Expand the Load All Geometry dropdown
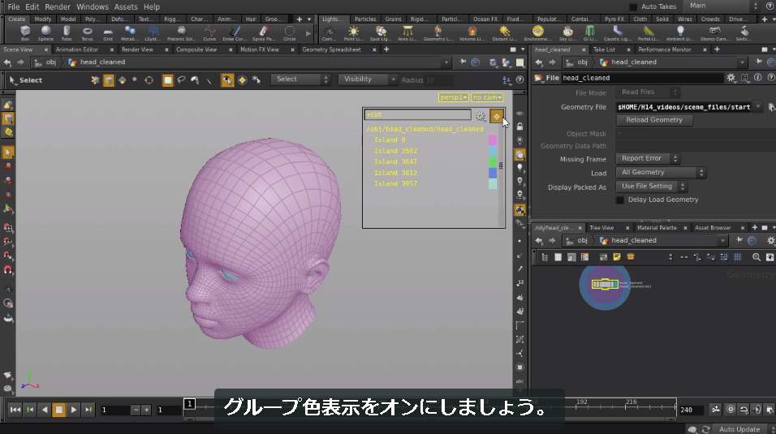776x434 pixels. point(661,172)
